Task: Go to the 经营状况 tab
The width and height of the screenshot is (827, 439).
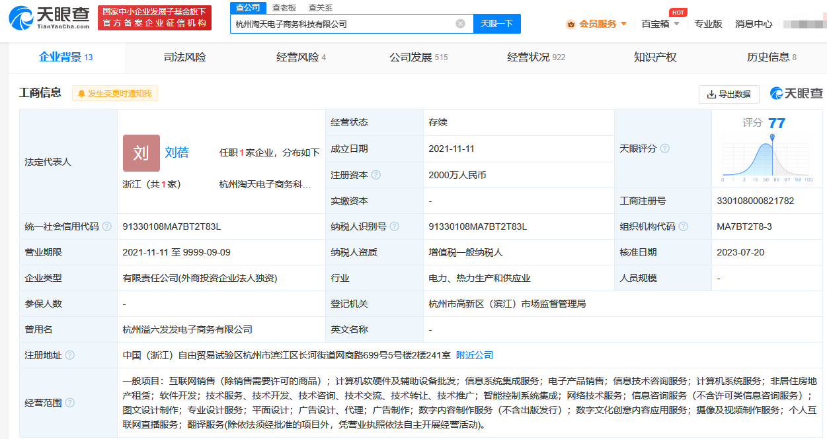Action: click(x=536, y=57)
